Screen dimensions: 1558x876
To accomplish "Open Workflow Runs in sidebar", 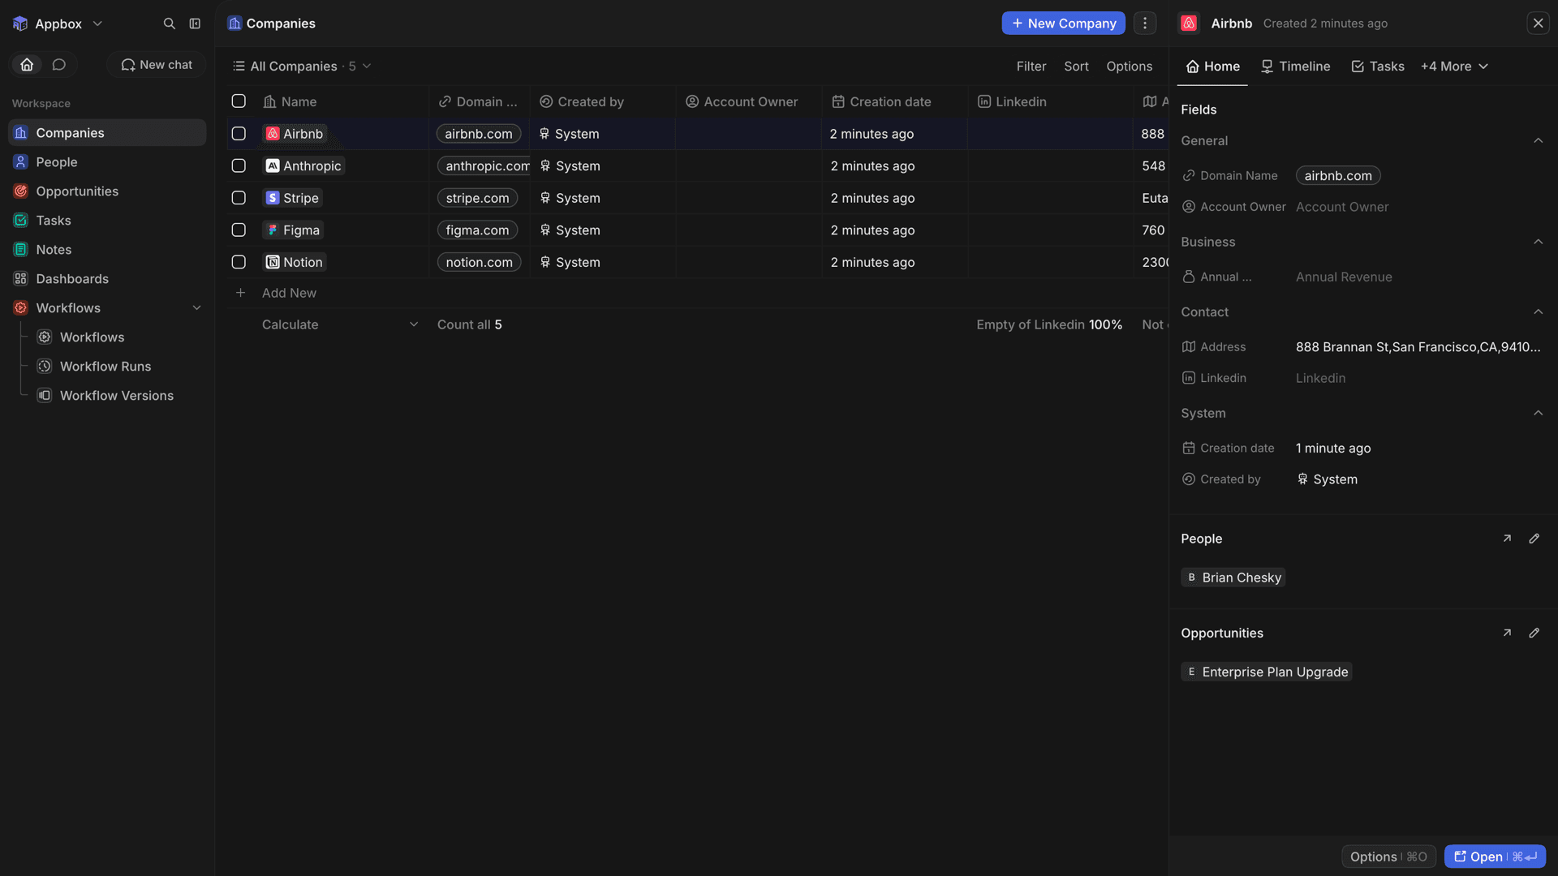I will 105,367.
